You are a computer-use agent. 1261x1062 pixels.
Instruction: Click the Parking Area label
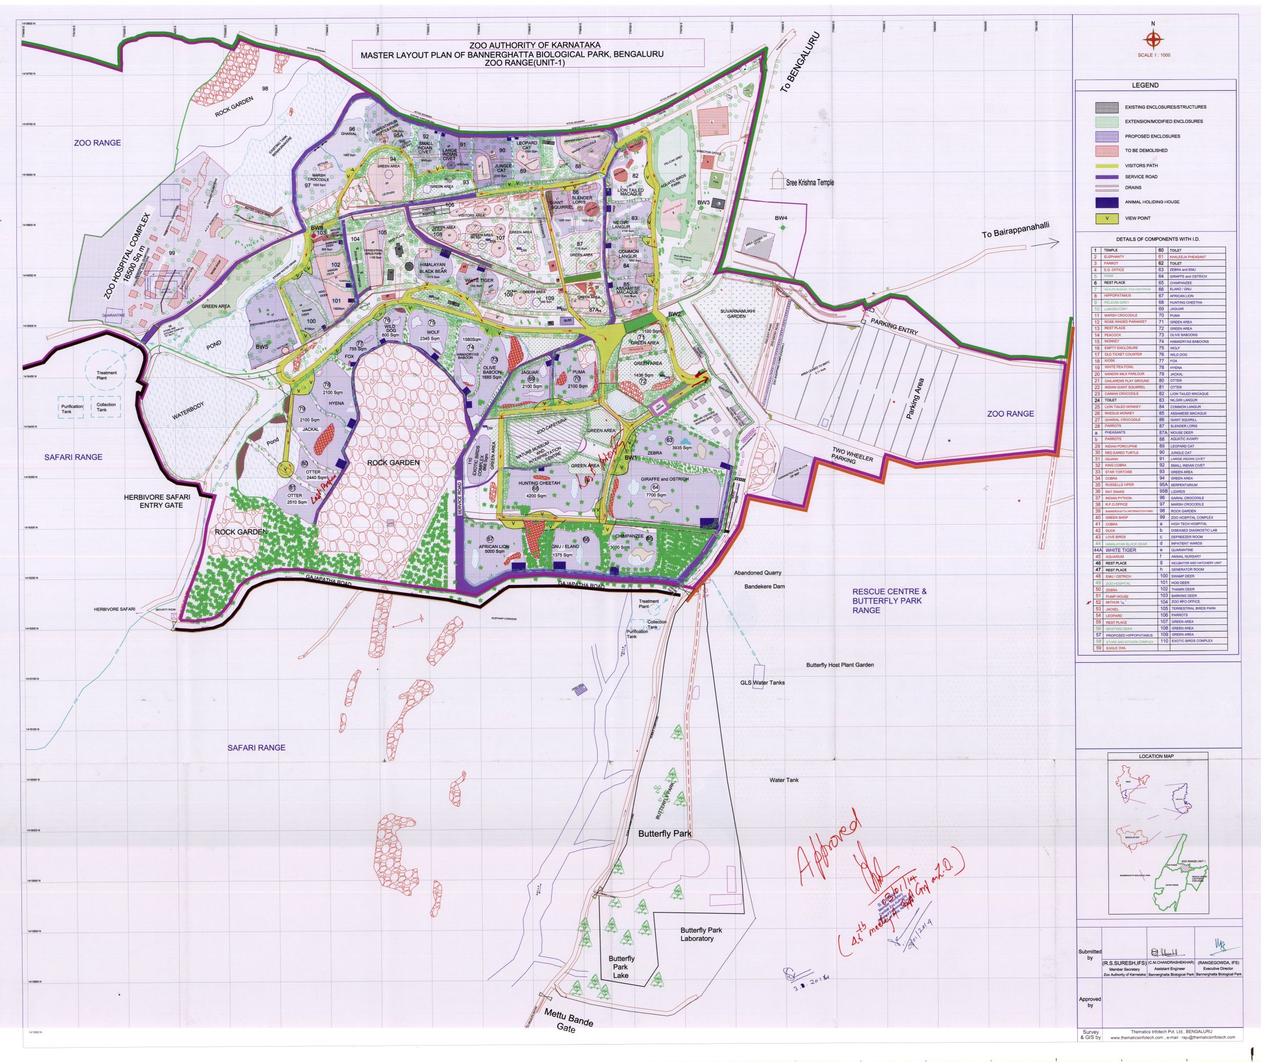(916, 399)
